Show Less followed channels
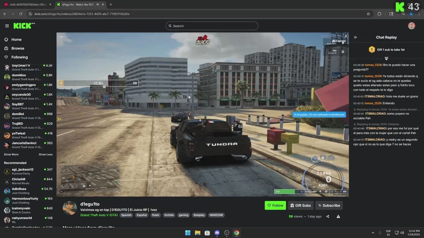The width and height of the screenshot is (424, 238). (x=45, y=154)
